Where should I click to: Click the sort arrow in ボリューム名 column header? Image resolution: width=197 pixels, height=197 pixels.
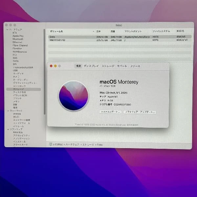click(x=94, y=32)
